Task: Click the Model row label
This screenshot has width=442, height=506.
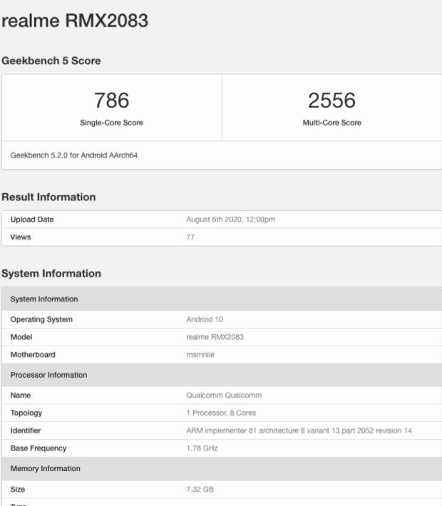Action: click(21, 337)
